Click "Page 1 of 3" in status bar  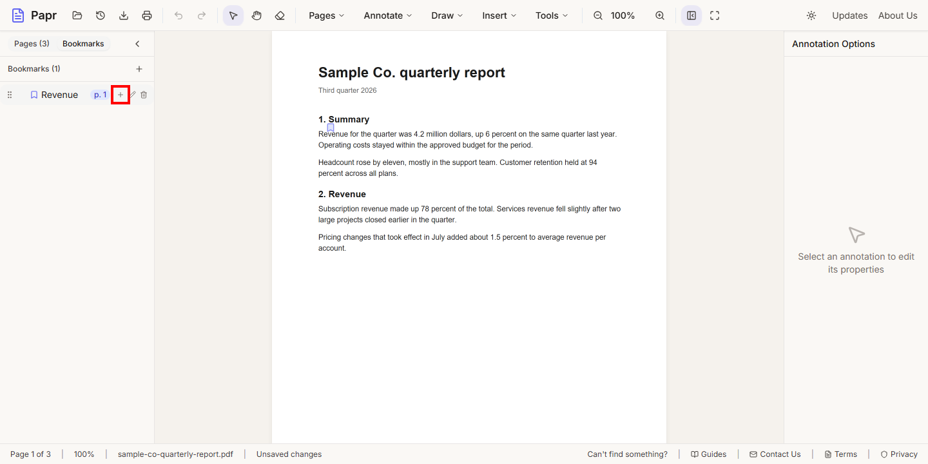tap(30, 454)
